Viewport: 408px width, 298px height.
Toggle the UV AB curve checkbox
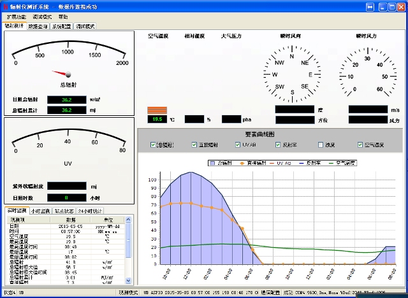point(237,145)
